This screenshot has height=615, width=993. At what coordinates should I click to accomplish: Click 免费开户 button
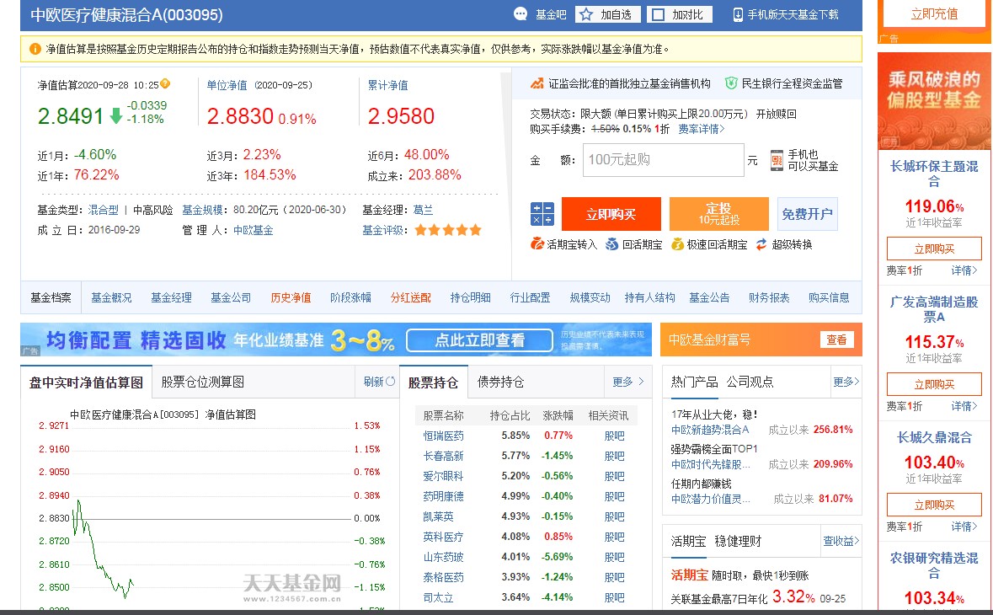[x=807, y=214]
